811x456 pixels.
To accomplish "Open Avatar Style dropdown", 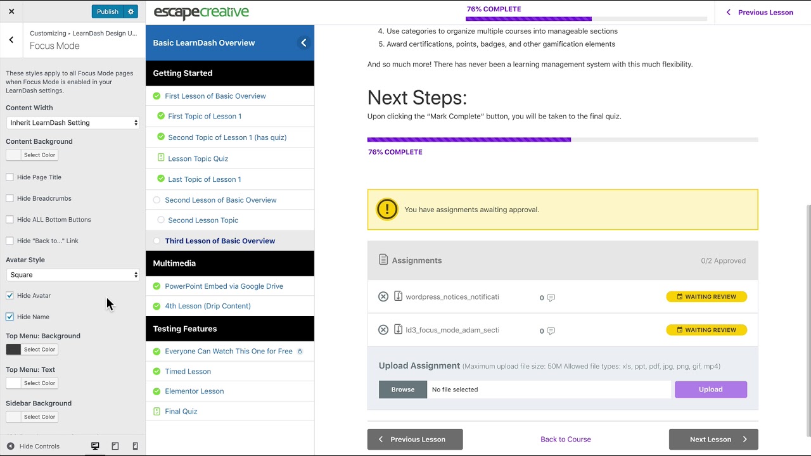I will point(73,275).
